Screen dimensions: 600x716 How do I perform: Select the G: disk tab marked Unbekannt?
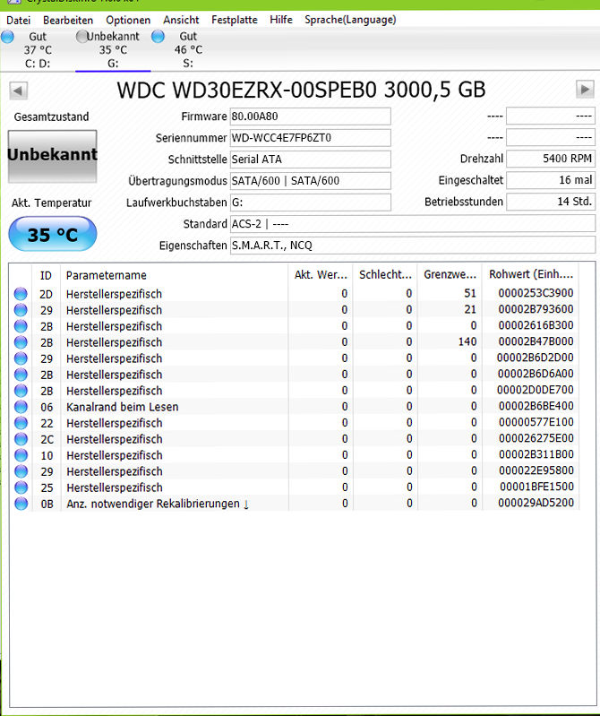tap(113, 50)
